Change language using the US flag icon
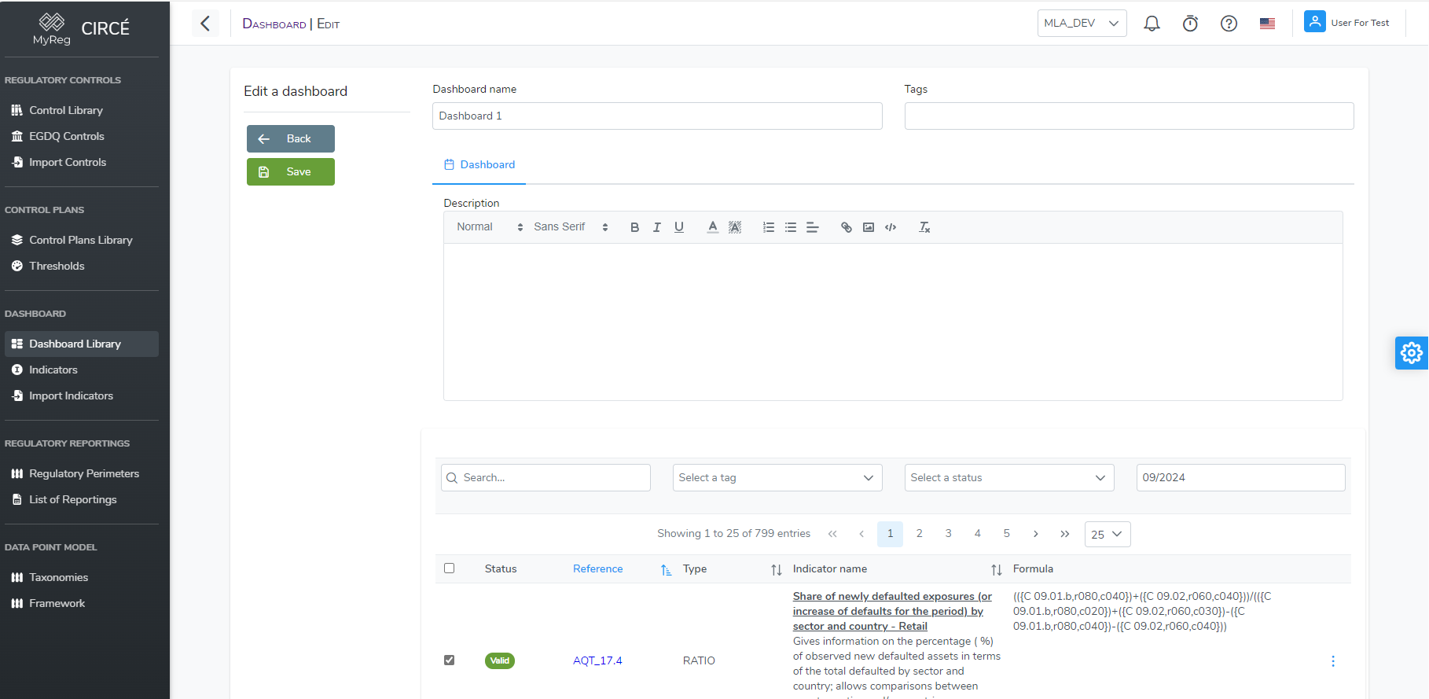Image resolution: width=1429 pixels, height=699 pixels. tap(1267, 24)
